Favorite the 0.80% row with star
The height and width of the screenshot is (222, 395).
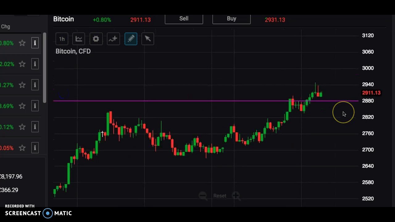click(x=22, y=43)
